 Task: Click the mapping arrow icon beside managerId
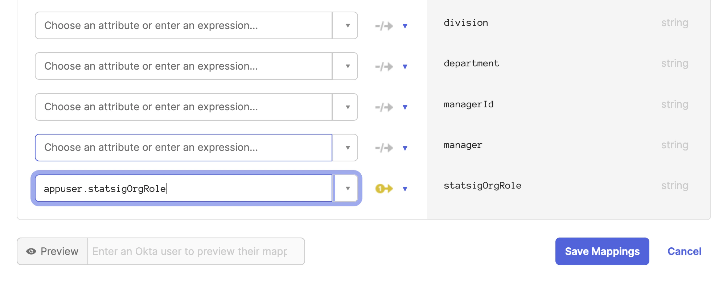[x=383, y=107]
